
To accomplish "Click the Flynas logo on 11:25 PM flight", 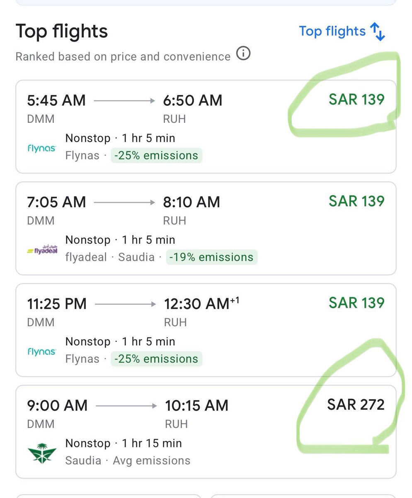I will pos(42,351).
